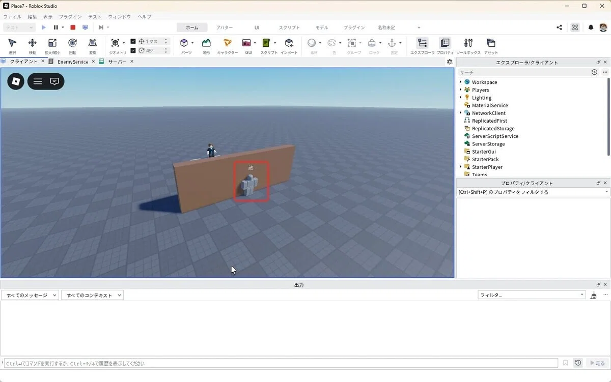Clear the output with the broom icon
The height and width of the screenshot is (382, 611).
(x=593, y=295)
